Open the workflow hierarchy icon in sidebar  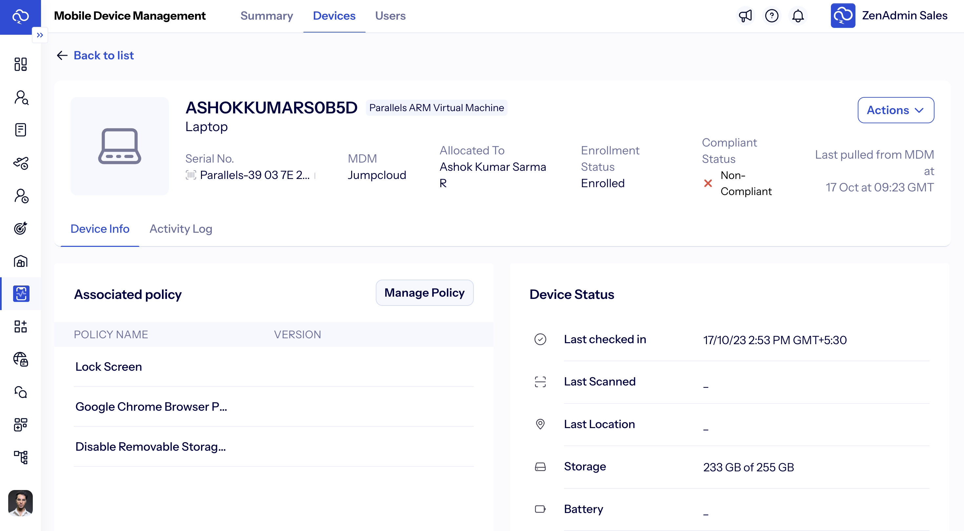click(21, 457)
